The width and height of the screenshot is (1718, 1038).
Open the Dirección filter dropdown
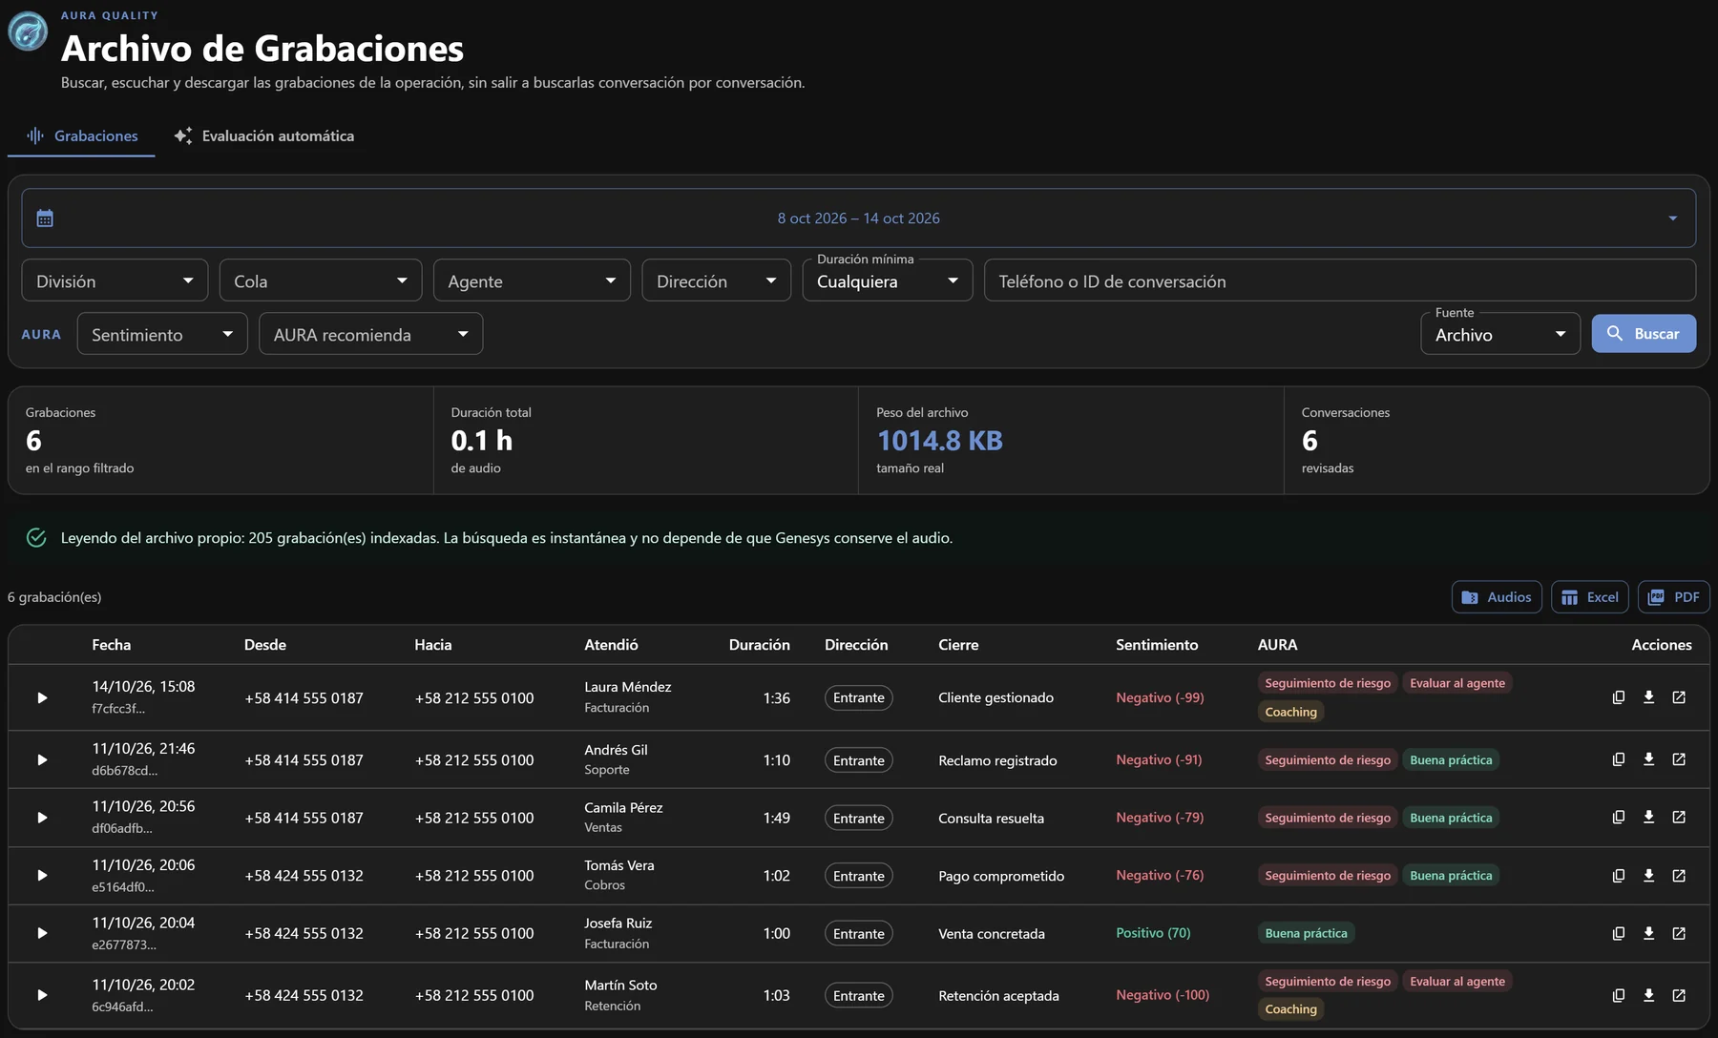pyautogui.click(x=716, y=280)
